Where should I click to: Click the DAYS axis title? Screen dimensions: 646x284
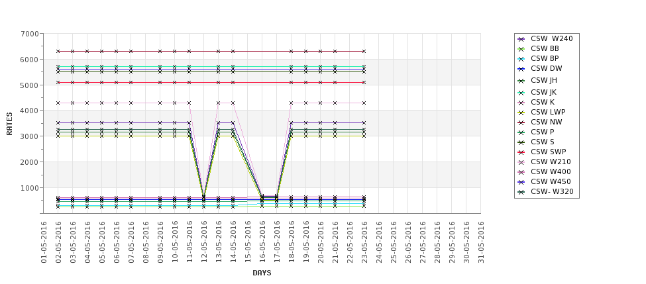coord(262,273)
